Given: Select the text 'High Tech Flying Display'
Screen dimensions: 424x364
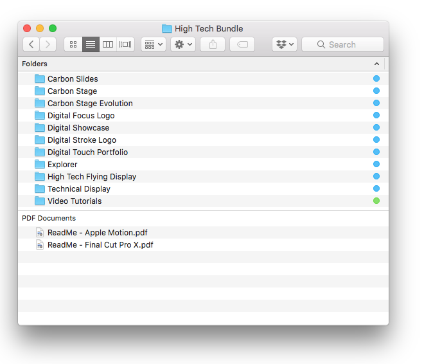Looking at the screenshot, I should (x=92, y=177).
